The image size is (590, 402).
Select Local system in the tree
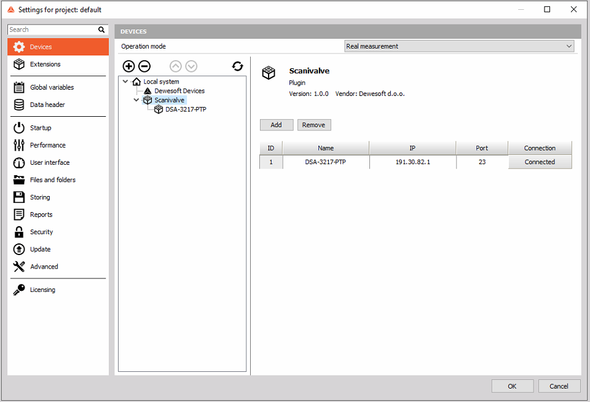point(161,81)
